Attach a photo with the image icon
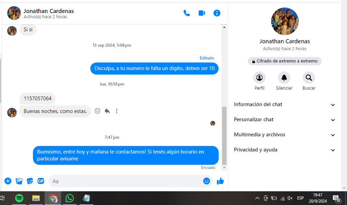Image resolution: width=347 pixels, height=205 pixels. (19, 181)
